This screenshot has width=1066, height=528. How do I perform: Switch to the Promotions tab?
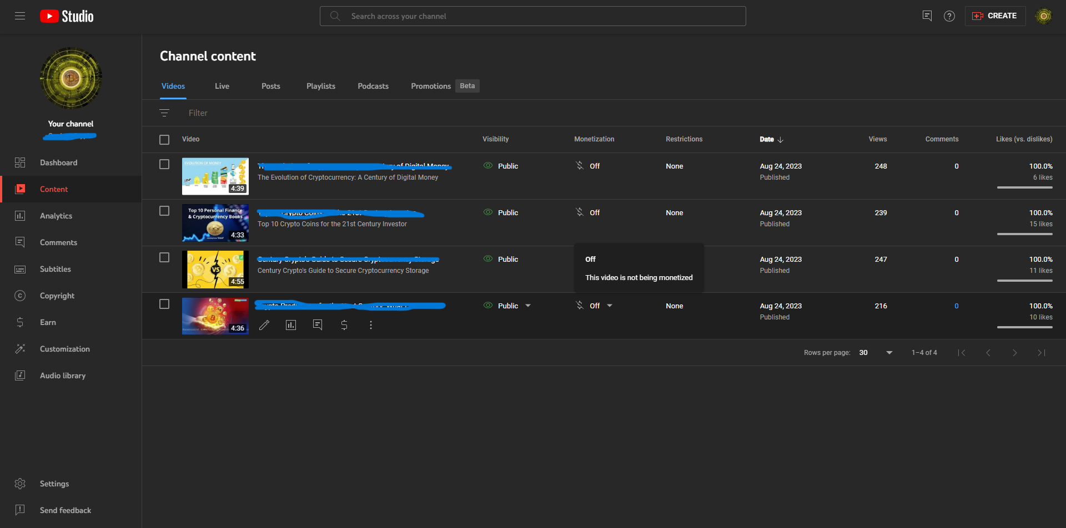coord(431,86)
